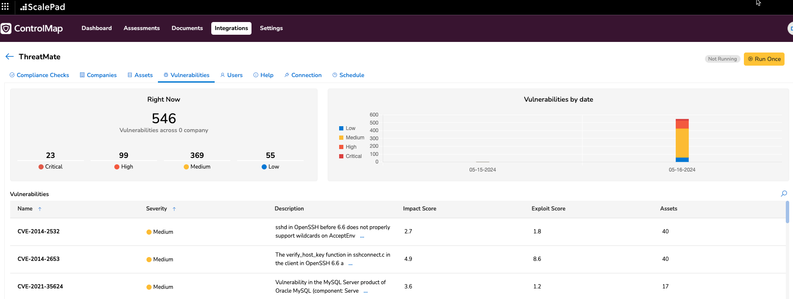Toggle the Medium legend swatch in chart
Image resolution: width=793 pixels, height=299 pixels.
341,138
